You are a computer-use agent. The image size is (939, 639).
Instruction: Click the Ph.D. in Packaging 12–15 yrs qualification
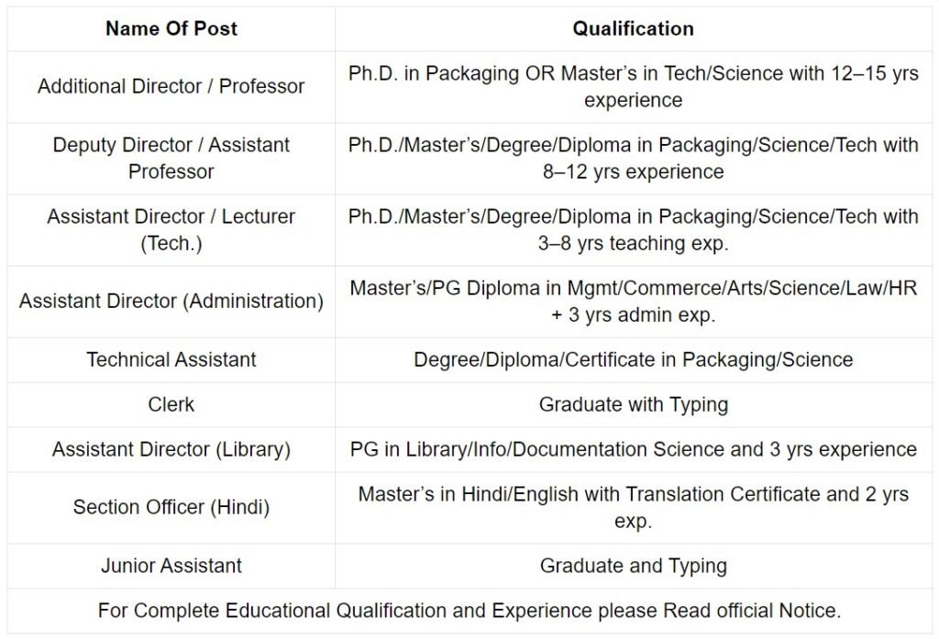pos(633,86)
